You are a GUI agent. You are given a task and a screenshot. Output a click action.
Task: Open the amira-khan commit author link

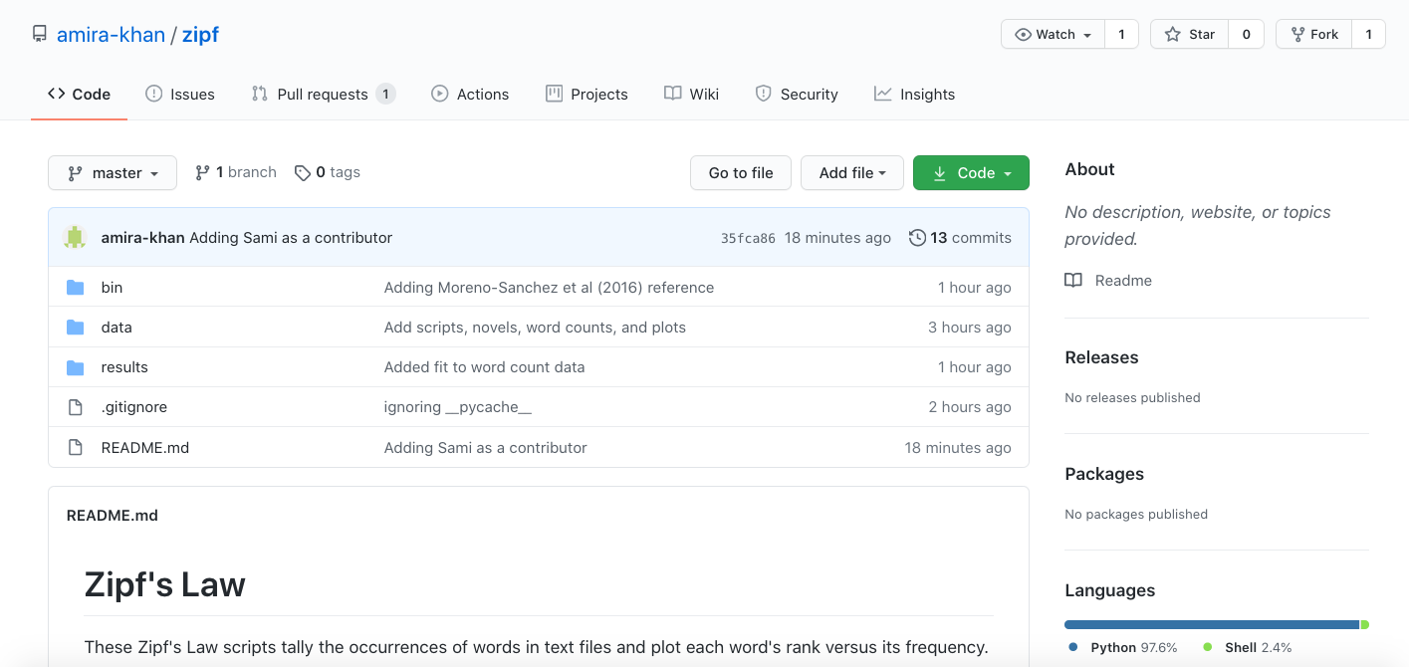(142, 238)
